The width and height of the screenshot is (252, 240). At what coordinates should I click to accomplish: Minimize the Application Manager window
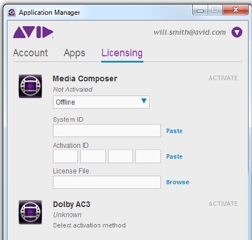200,10
